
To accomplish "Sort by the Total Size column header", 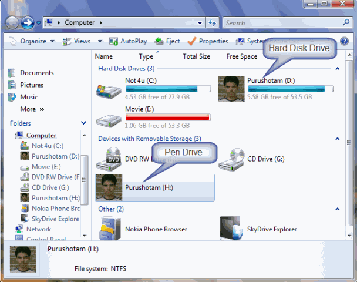I will (x=196, y=56).
